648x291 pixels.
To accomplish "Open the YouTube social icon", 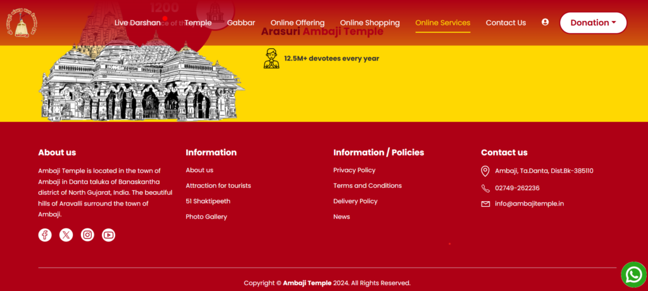I will (108, 235).
